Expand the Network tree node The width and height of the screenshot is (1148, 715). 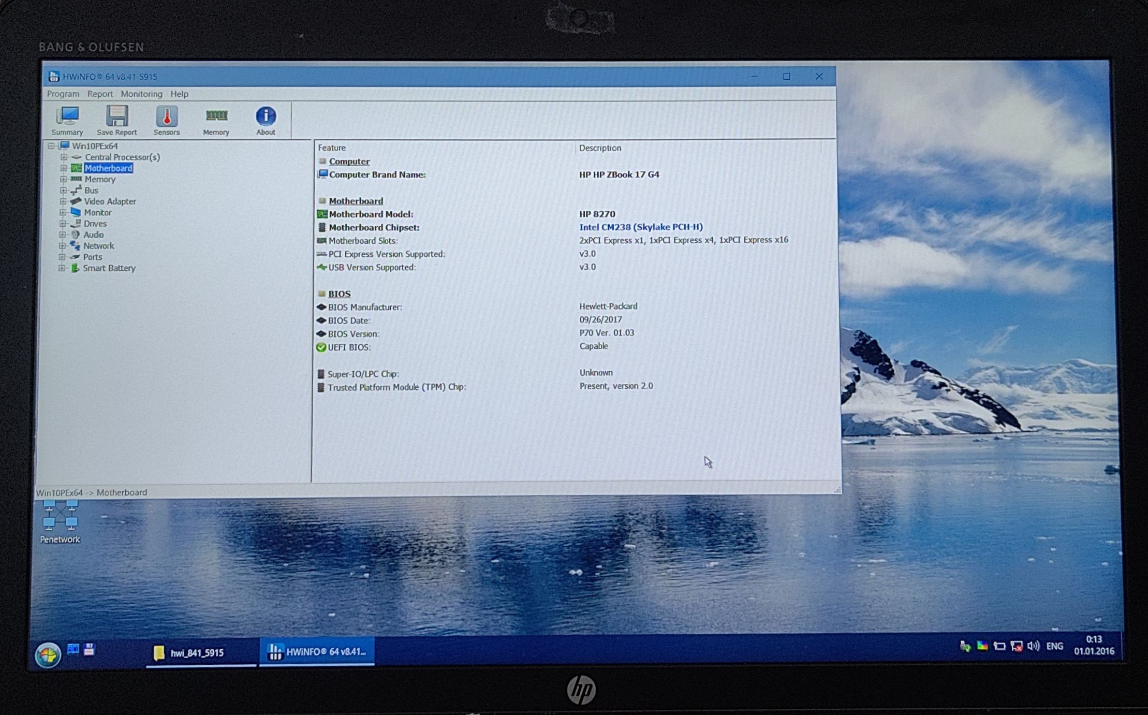pos(62,246)
